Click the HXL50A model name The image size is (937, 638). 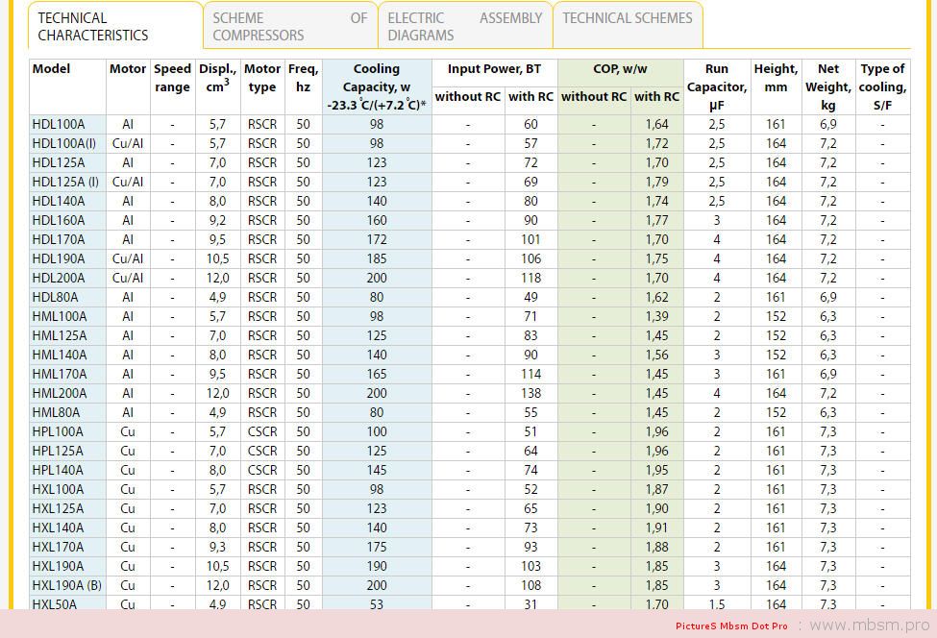point(54,604)
